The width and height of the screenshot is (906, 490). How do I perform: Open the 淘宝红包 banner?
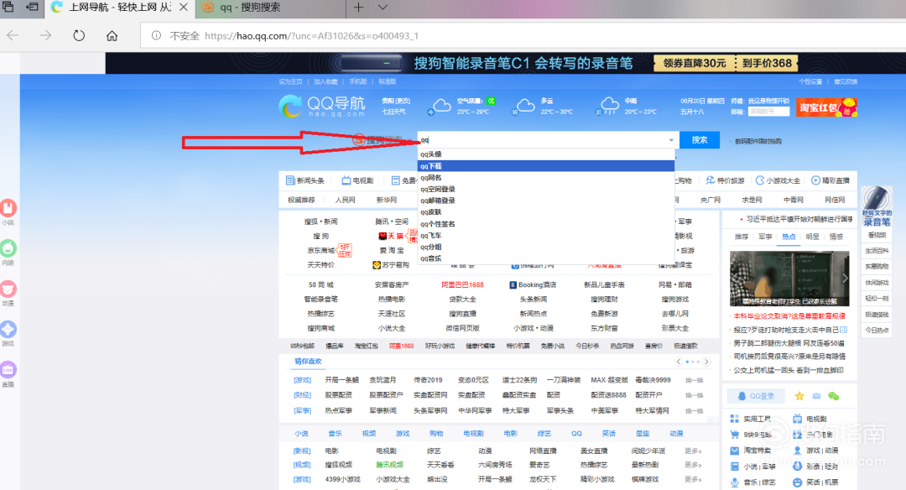(x=826, y=107)
